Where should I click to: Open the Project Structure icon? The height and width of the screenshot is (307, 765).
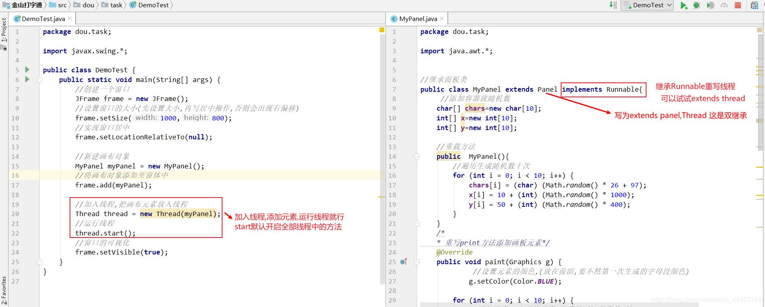click(x=754, y=6)
